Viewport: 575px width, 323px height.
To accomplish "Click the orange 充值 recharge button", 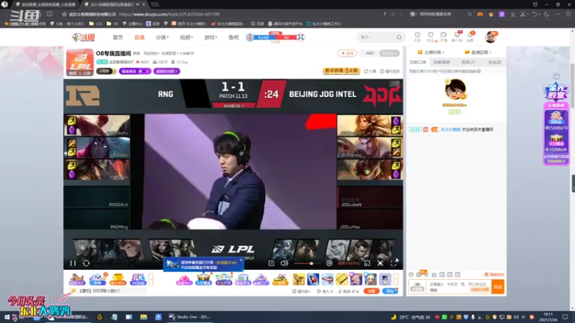I will coord(371,291).
